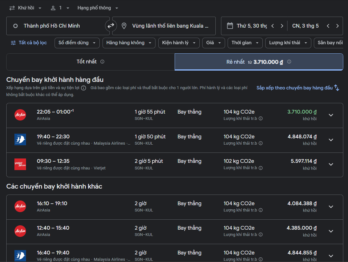The height and width of the screenshot is (262, 348).
Task: Select the 16:10 AirAsia flight row
Action: 157,206
